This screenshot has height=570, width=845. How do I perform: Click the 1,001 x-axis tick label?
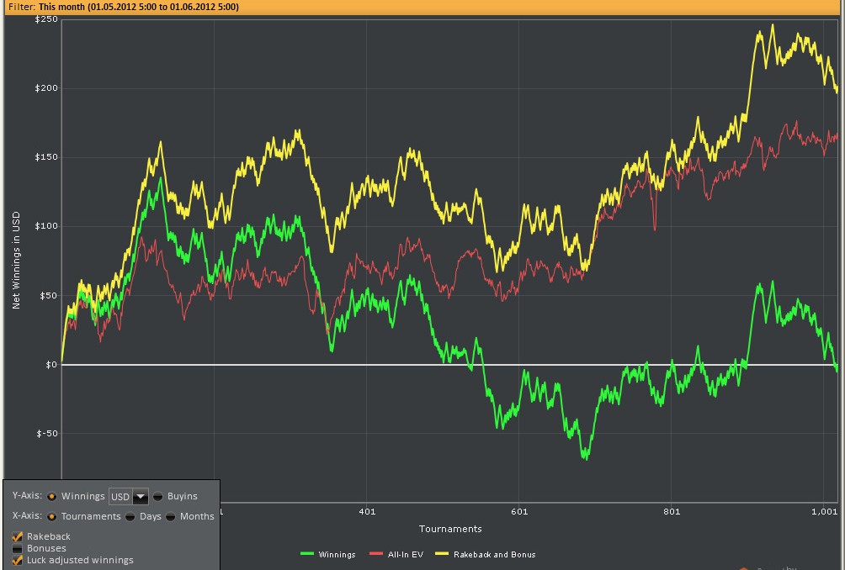pyautogui.click(x=825, y=511)
